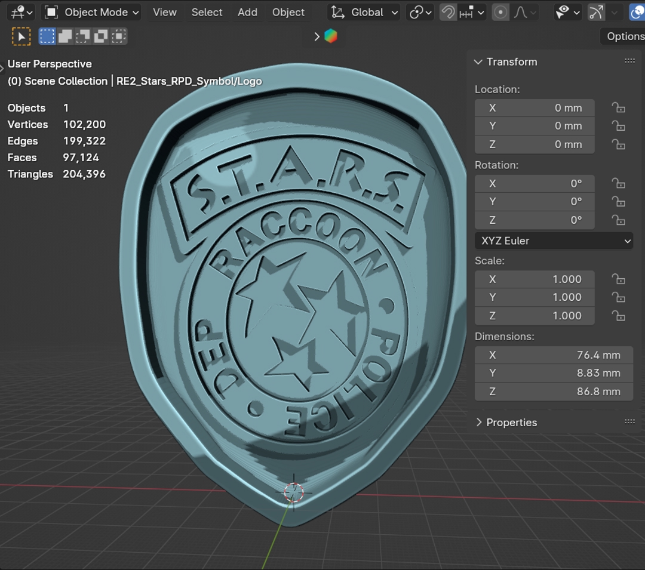The image size is (645, 570).
Task: Toggle proportional editing
Action: (500, 12)
